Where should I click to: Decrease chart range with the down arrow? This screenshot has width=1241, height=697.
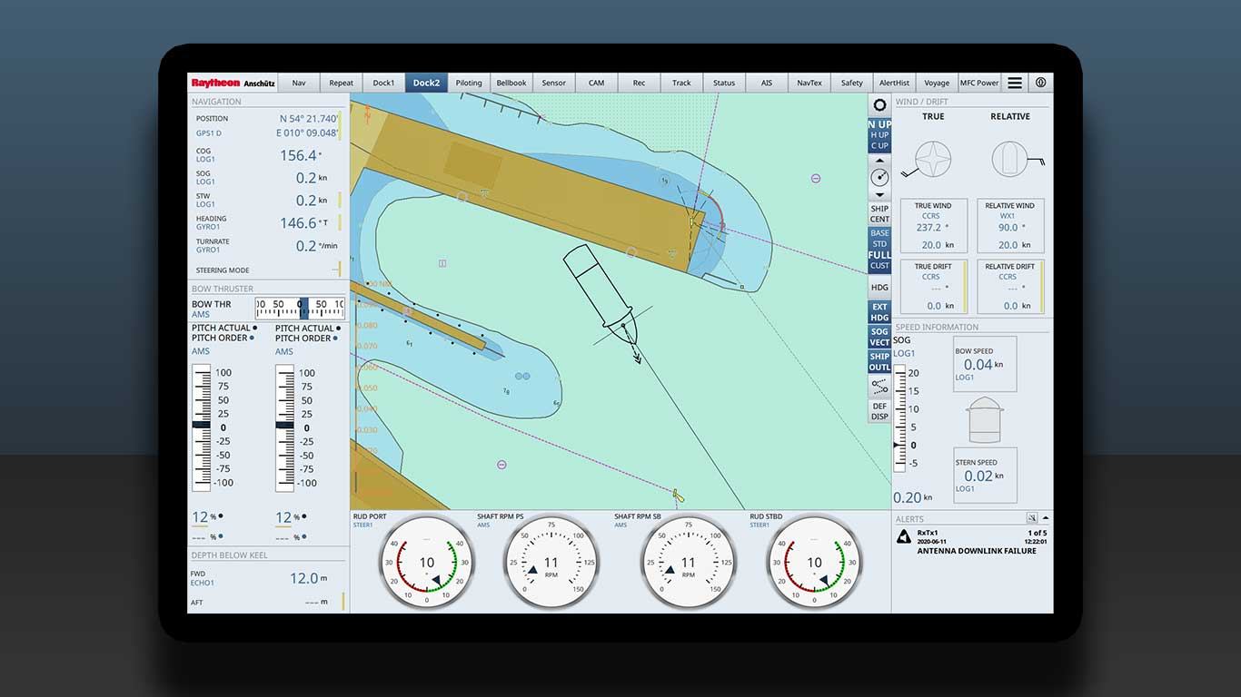(x=879, y=194)
